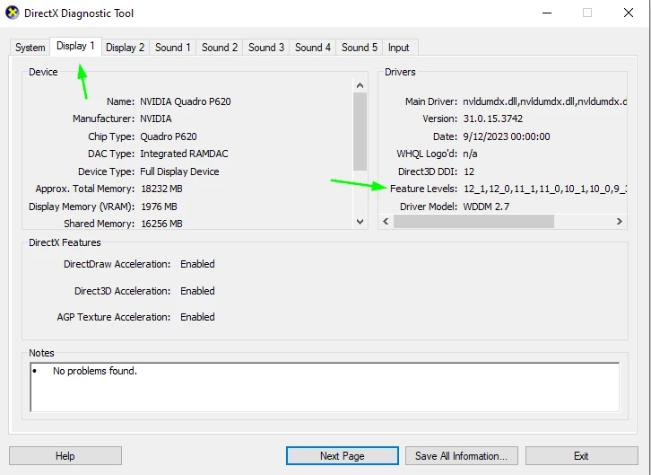Switch to the System tab
This screenshot has height=475, width=651.
point(30,48)
